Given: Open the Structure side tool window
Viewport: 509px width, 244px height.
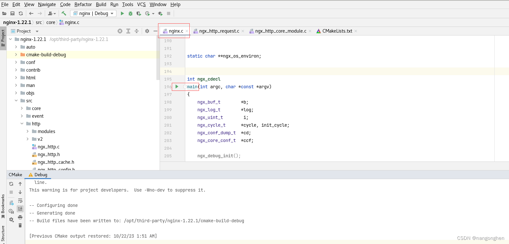Looking at the screenshot, I should [x=3, y=234].
